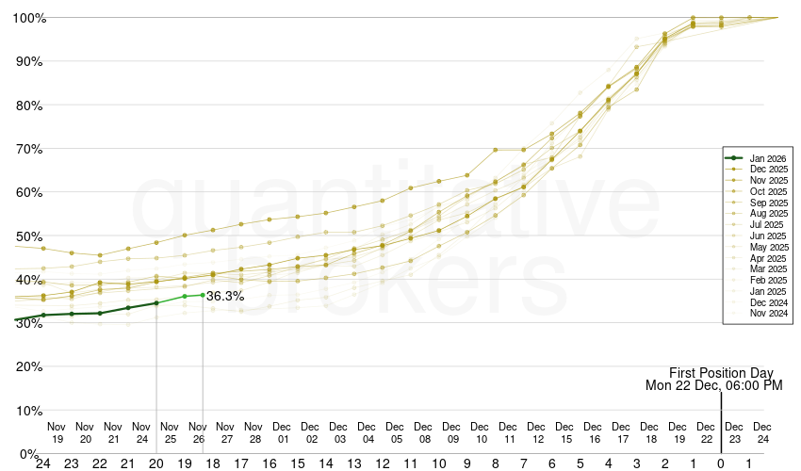Select the Mon 22 Dec, 06:00 PM text
The width and height of the screenshot is (801, 471).
(714, 385)
